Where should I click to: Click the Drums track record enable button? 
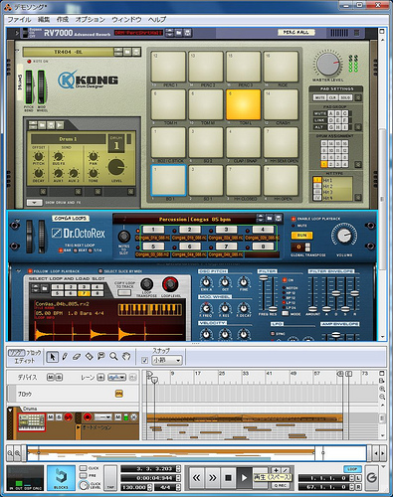coord(88,416)
